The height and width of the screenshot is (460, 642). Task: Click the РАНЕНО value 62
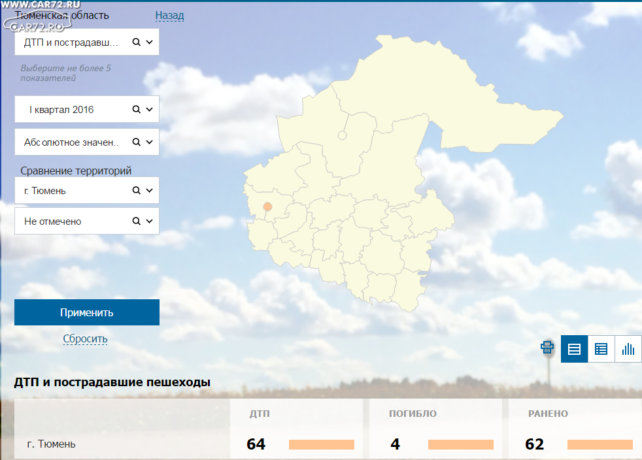click(534, 444)
